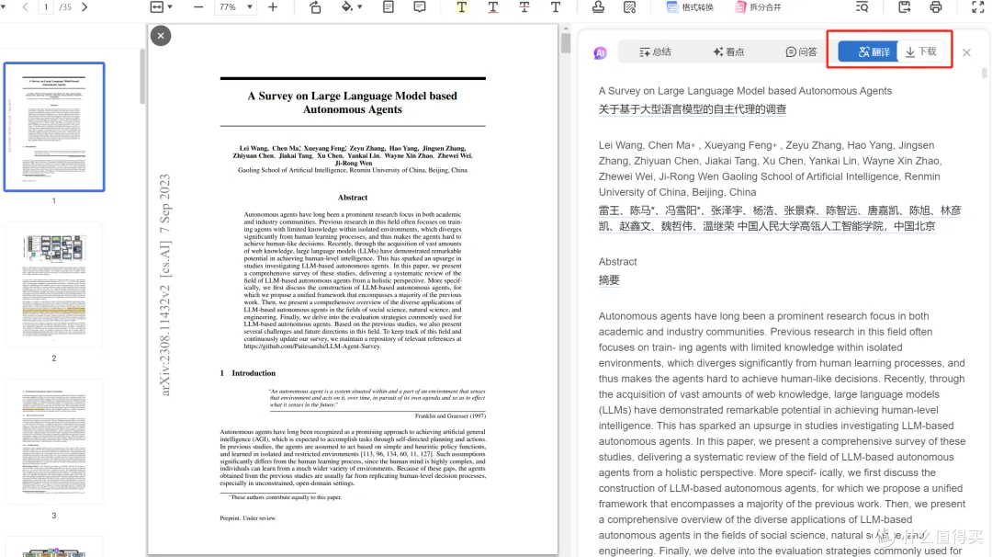Click the translation panel scrollbar
Viewport: 992px width, 557px height.
tap(985, 73)
